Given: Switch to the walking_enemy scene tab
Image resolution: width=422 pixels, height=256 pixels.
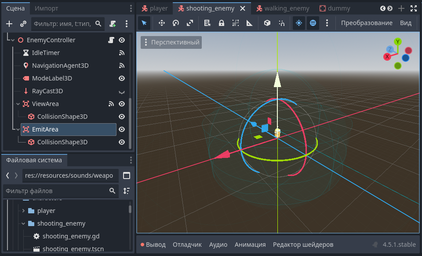Looking at the screenshot, I should pyautogui.click(x=287, y=8).
